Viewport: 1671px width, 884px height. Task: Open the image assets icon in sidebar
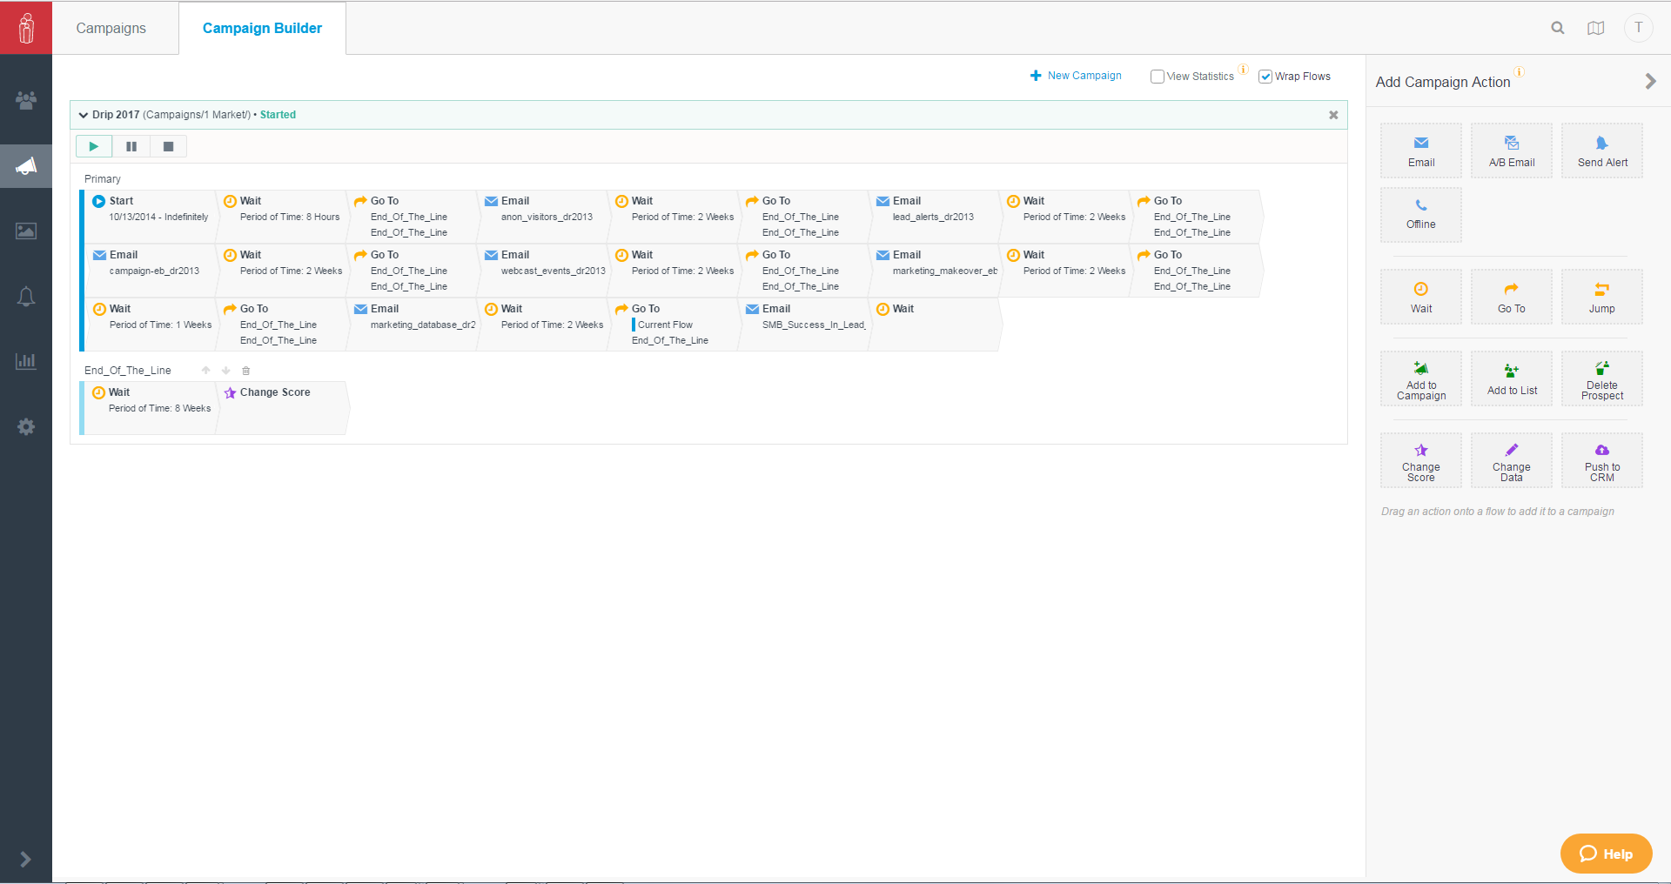pyautogui.click(x=26, y=231)
